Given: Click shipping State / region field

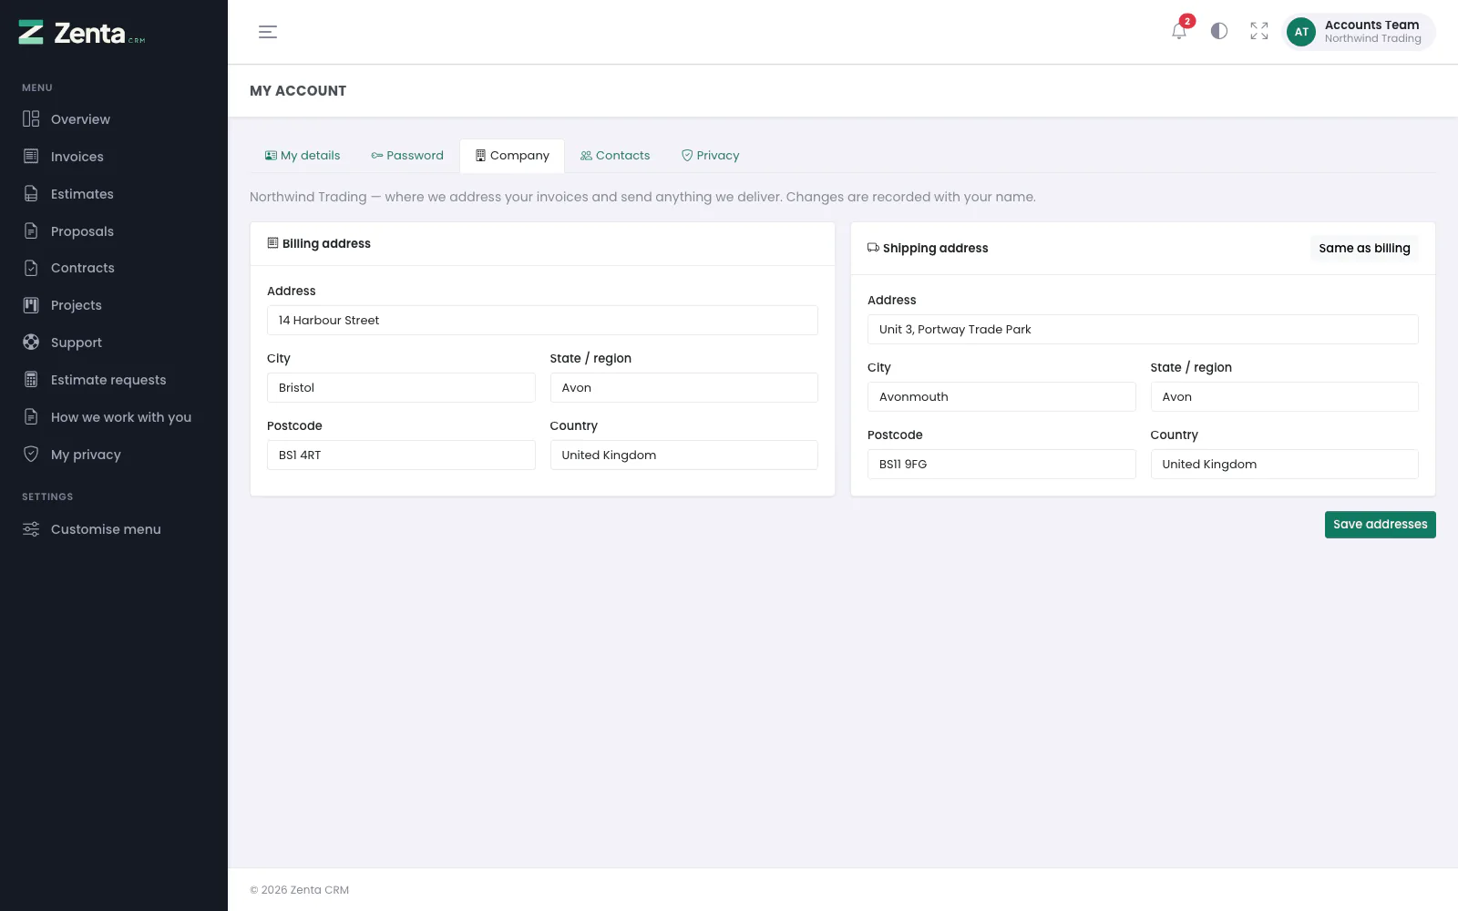Looking at the screenshot, I should tap(1284, 397).
